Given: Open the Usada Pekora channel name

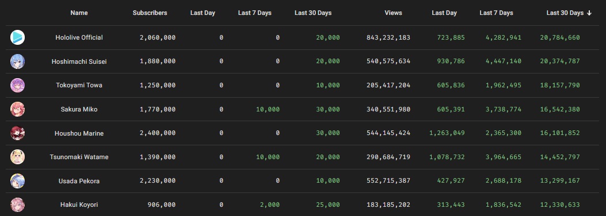Looking at the screenshot, I should click(79, 181).
